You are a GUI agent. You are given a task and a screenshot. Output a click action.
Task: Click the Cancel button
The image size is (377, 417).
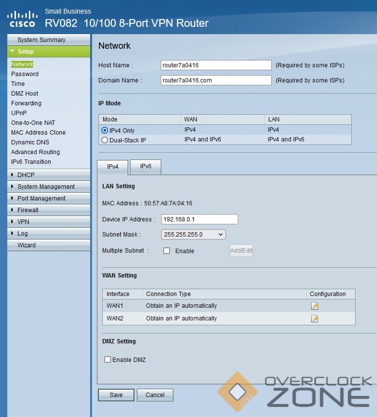pos(155,395)
